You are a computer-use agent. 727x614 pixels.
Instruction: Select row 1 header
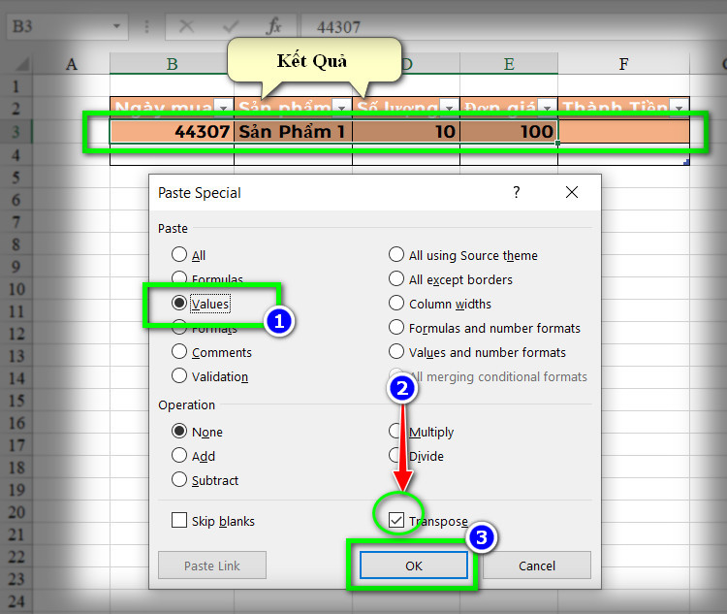16,86
